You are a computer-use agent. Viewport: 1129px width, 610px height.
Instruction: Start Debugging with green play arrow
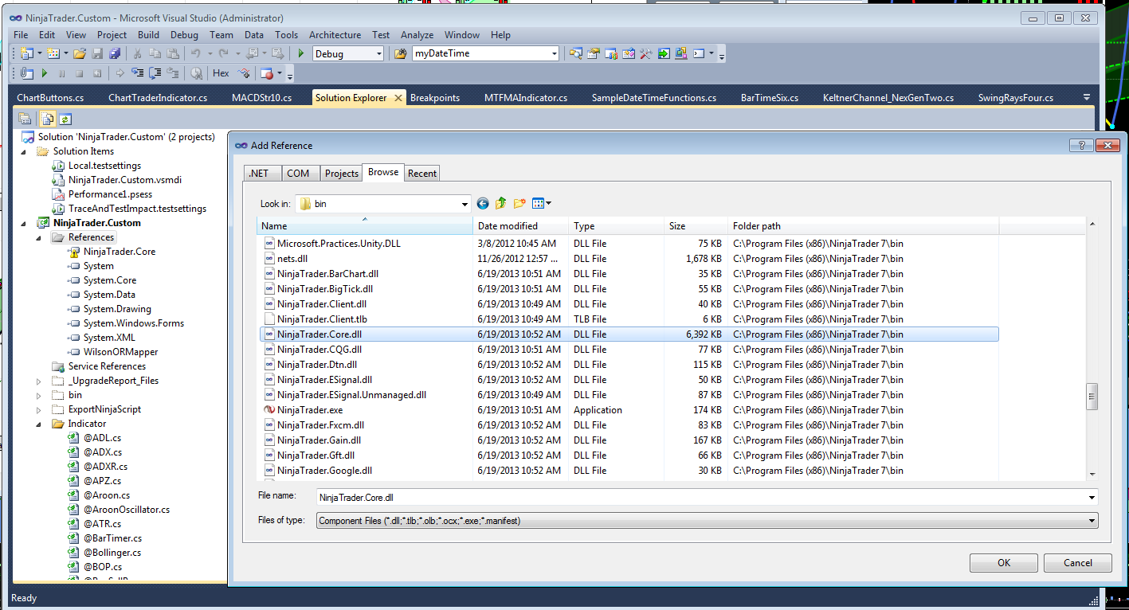[301, 53]
